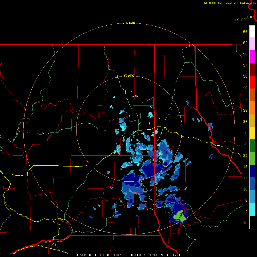Select the navy blue legend swatch

pos(252,171)
